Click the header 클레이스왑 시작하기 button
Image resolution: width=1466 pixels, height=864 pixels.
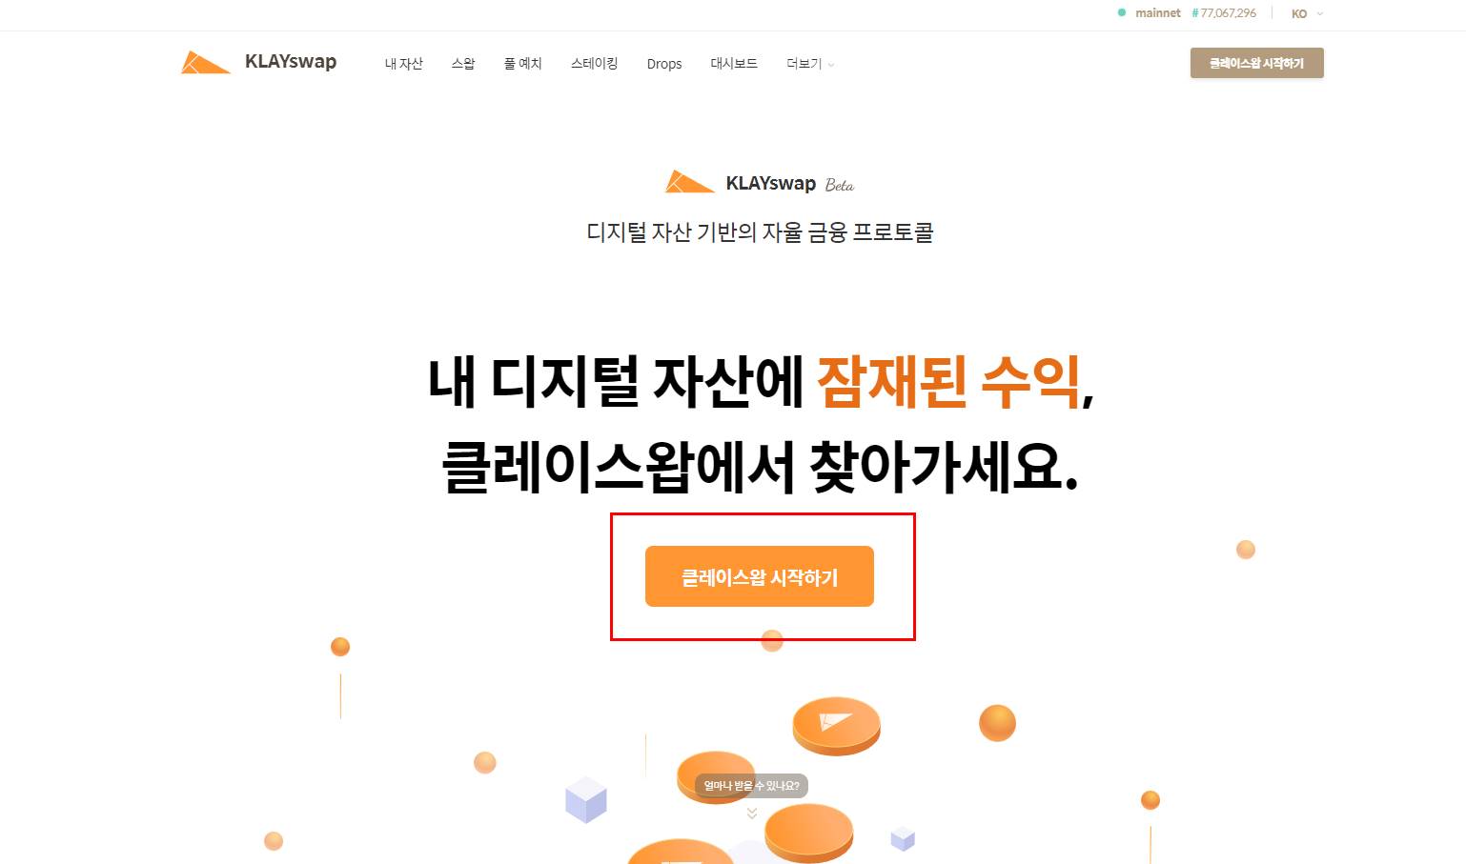pyautogui.click(x=1256, y=63)
